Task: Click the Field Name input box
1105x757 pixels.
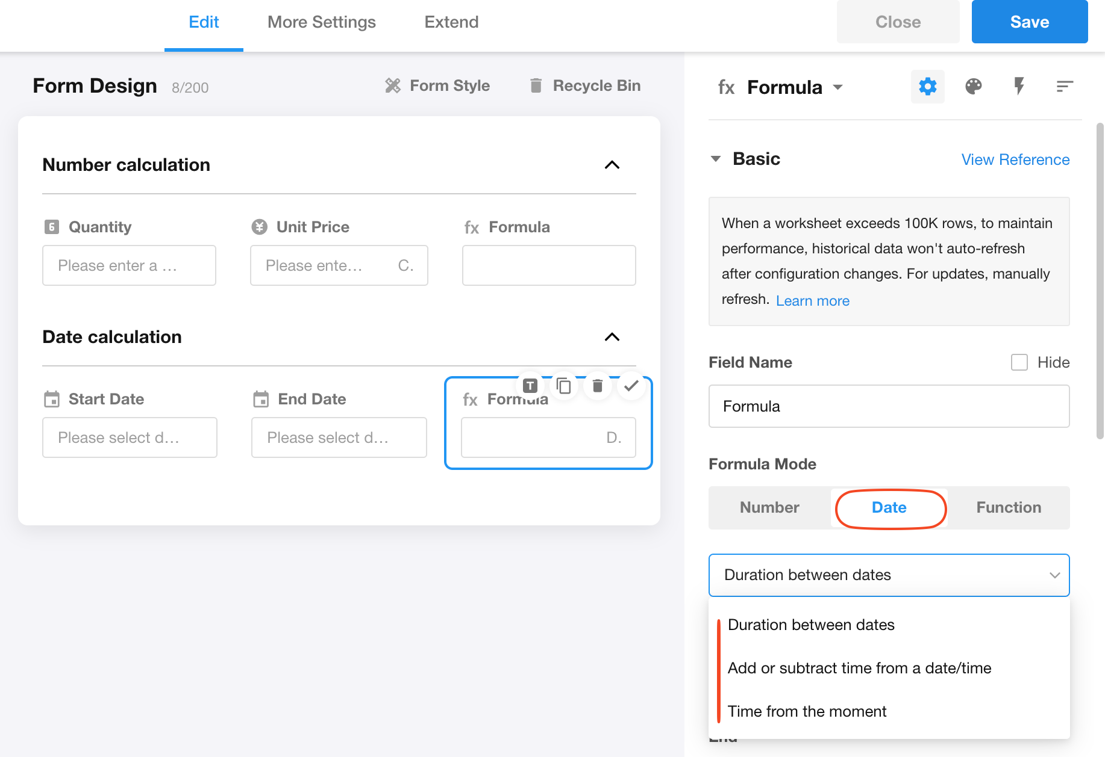Action: (889, 406)
